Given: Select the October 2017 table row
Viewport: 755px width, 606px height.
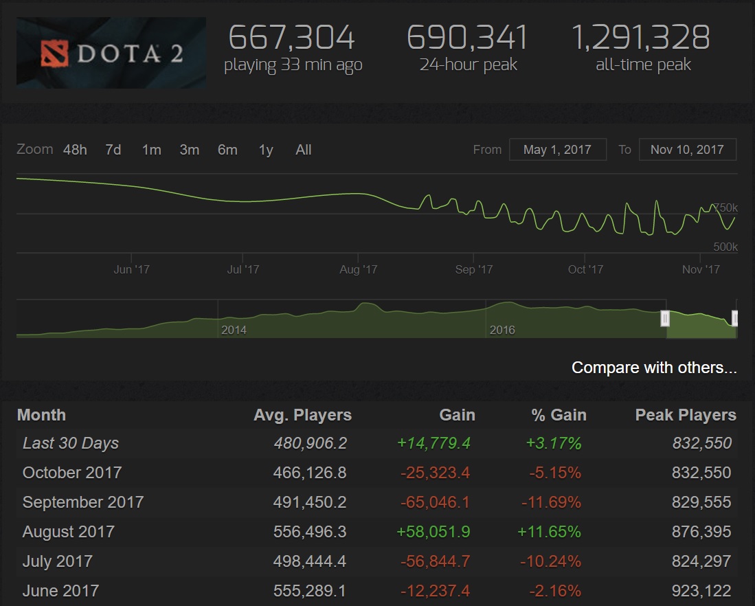Looking at the screenshot, I should click(x=377, y=473).
